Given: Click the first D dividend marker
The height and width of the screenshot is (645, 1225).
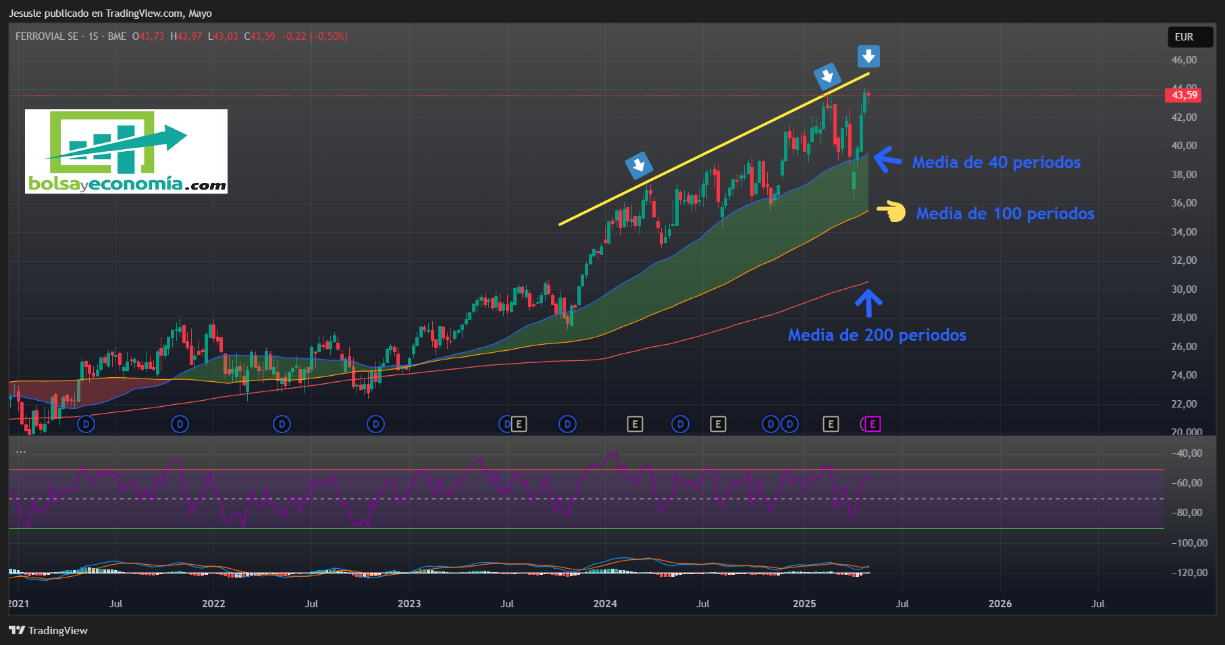Looking at the screenshot, I should pos(86,424).
